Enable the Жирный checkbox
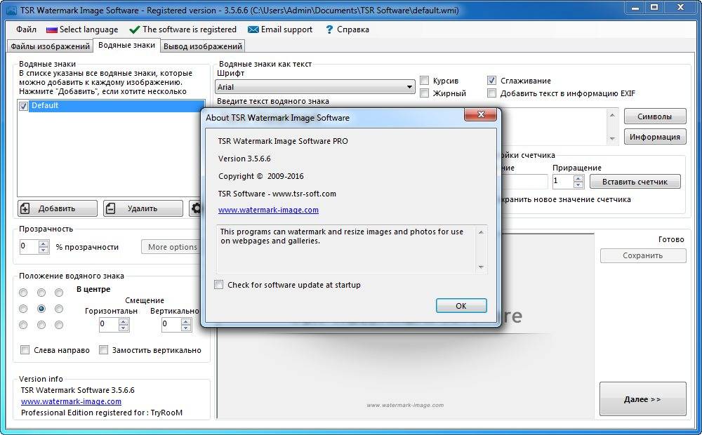This screenshot has width=702, height=435. (425, 93)
